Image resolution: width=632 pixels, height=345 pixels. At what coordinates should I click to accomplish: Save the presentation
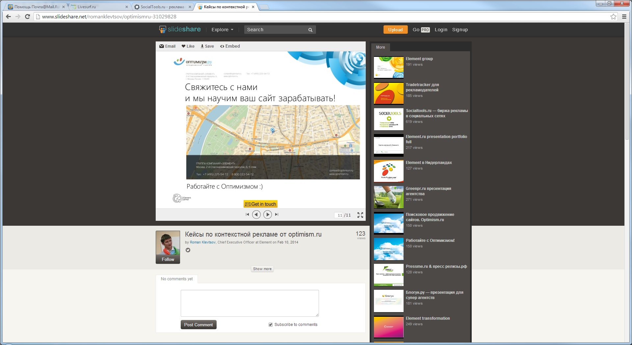click(x=207, y=46)
